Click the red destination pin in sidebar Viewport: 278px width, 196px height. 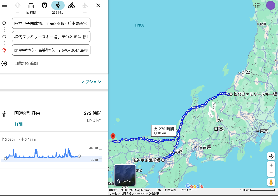(x=4, y=50)
